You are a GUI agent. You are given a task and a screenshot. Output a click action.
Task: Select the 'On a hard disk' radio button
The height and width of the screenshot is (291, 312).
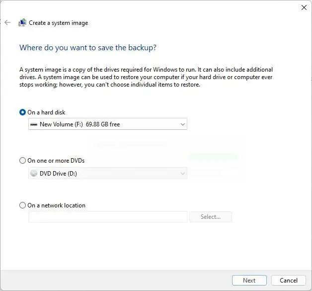tap(22, 112)
